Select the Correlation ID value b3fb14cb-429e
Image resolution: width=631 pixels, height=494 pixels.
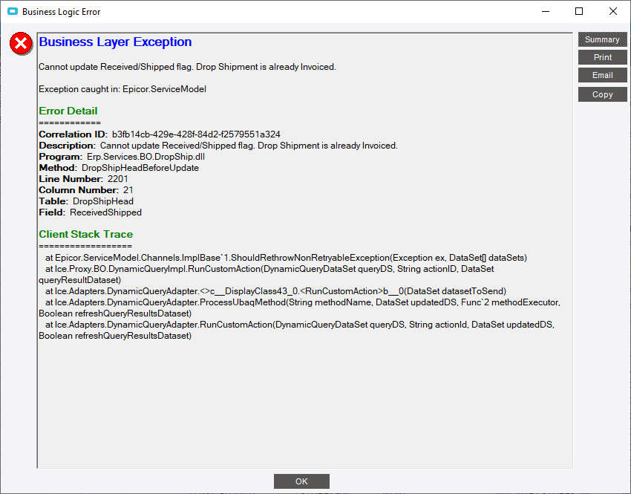point(196,134)
